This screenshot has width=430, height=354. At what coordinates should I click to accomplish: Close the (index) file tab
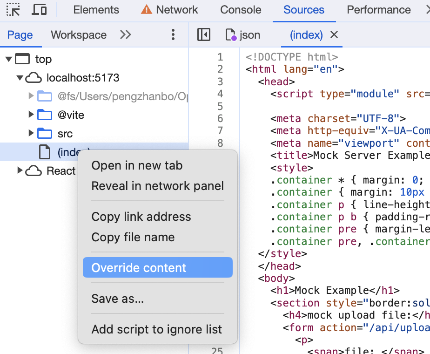[x=334, y=34]
